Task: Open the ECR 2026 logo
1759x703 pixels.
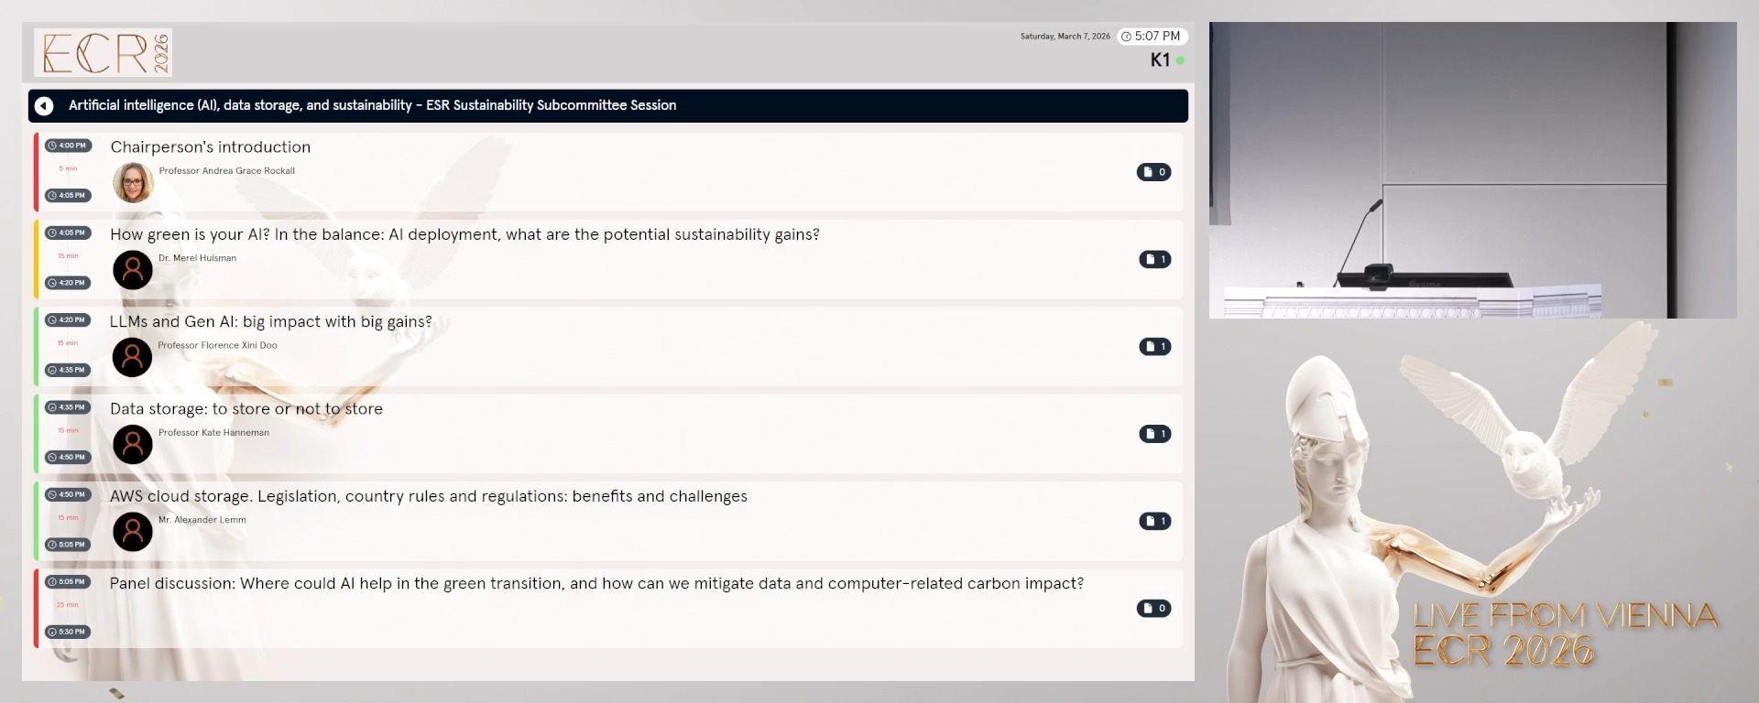Action: coord(104,52)
